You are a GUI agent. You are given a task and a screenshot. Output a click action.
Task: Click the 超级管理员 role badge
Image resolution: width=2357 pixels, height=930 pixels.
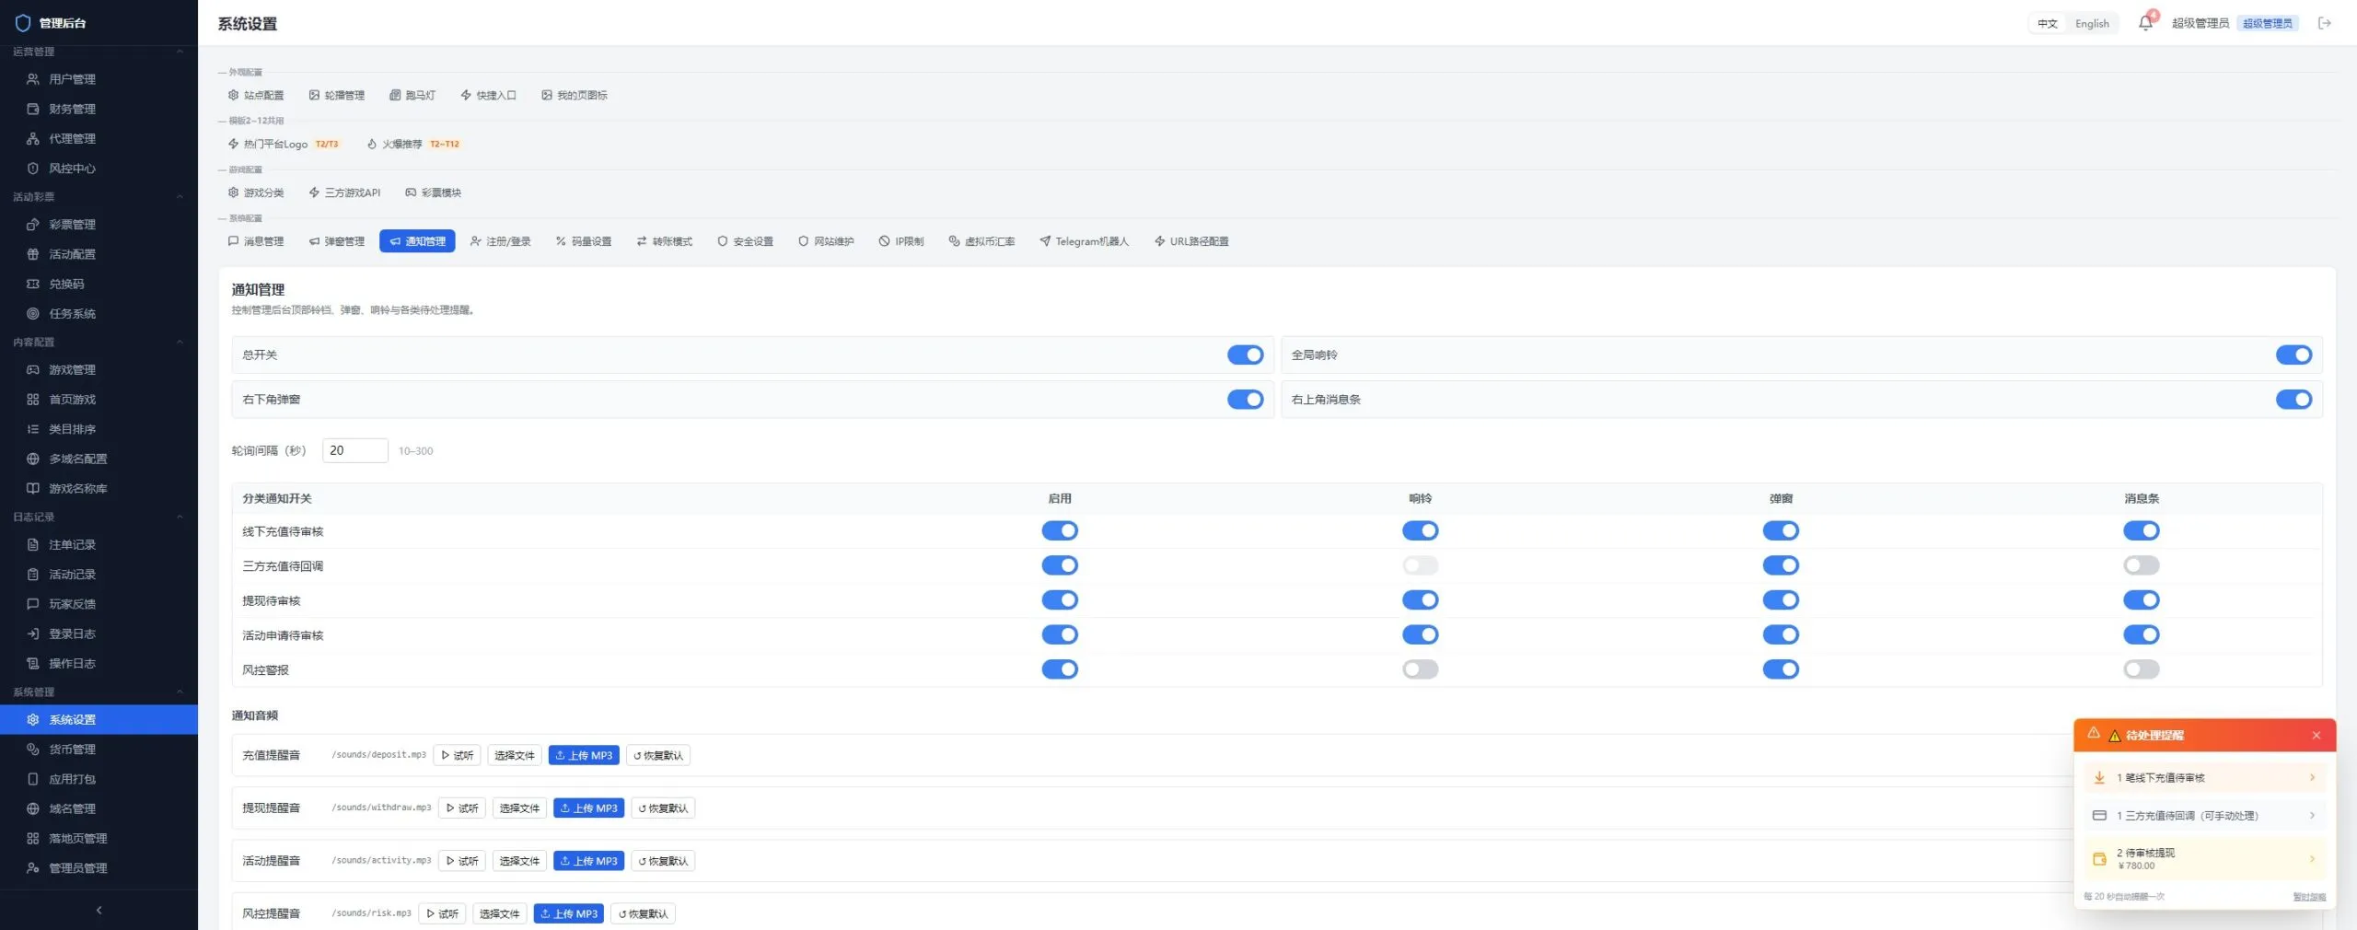(2268, 23)
